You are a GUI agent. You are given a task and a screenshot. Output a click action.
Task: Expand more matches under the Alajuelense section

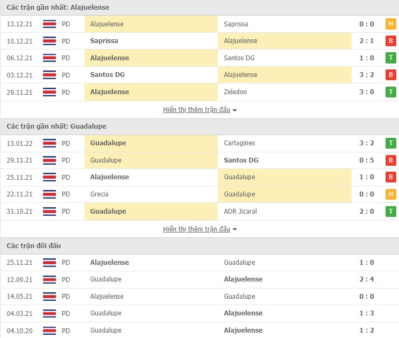200,110
